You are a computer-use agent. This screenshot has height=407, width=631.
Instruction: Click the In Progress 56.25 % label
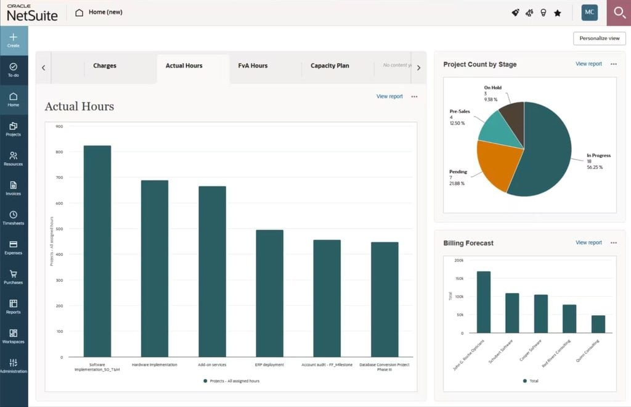click(598, 162)
